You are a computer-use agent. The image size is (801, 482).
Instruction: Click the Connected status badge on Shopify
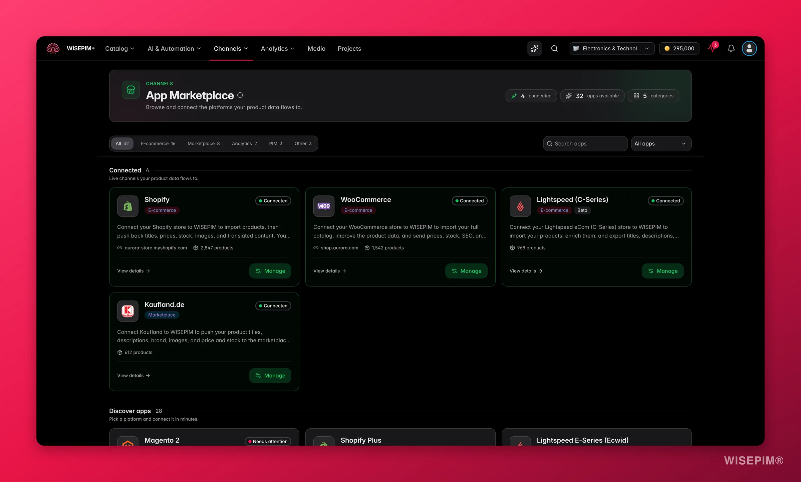273,201
